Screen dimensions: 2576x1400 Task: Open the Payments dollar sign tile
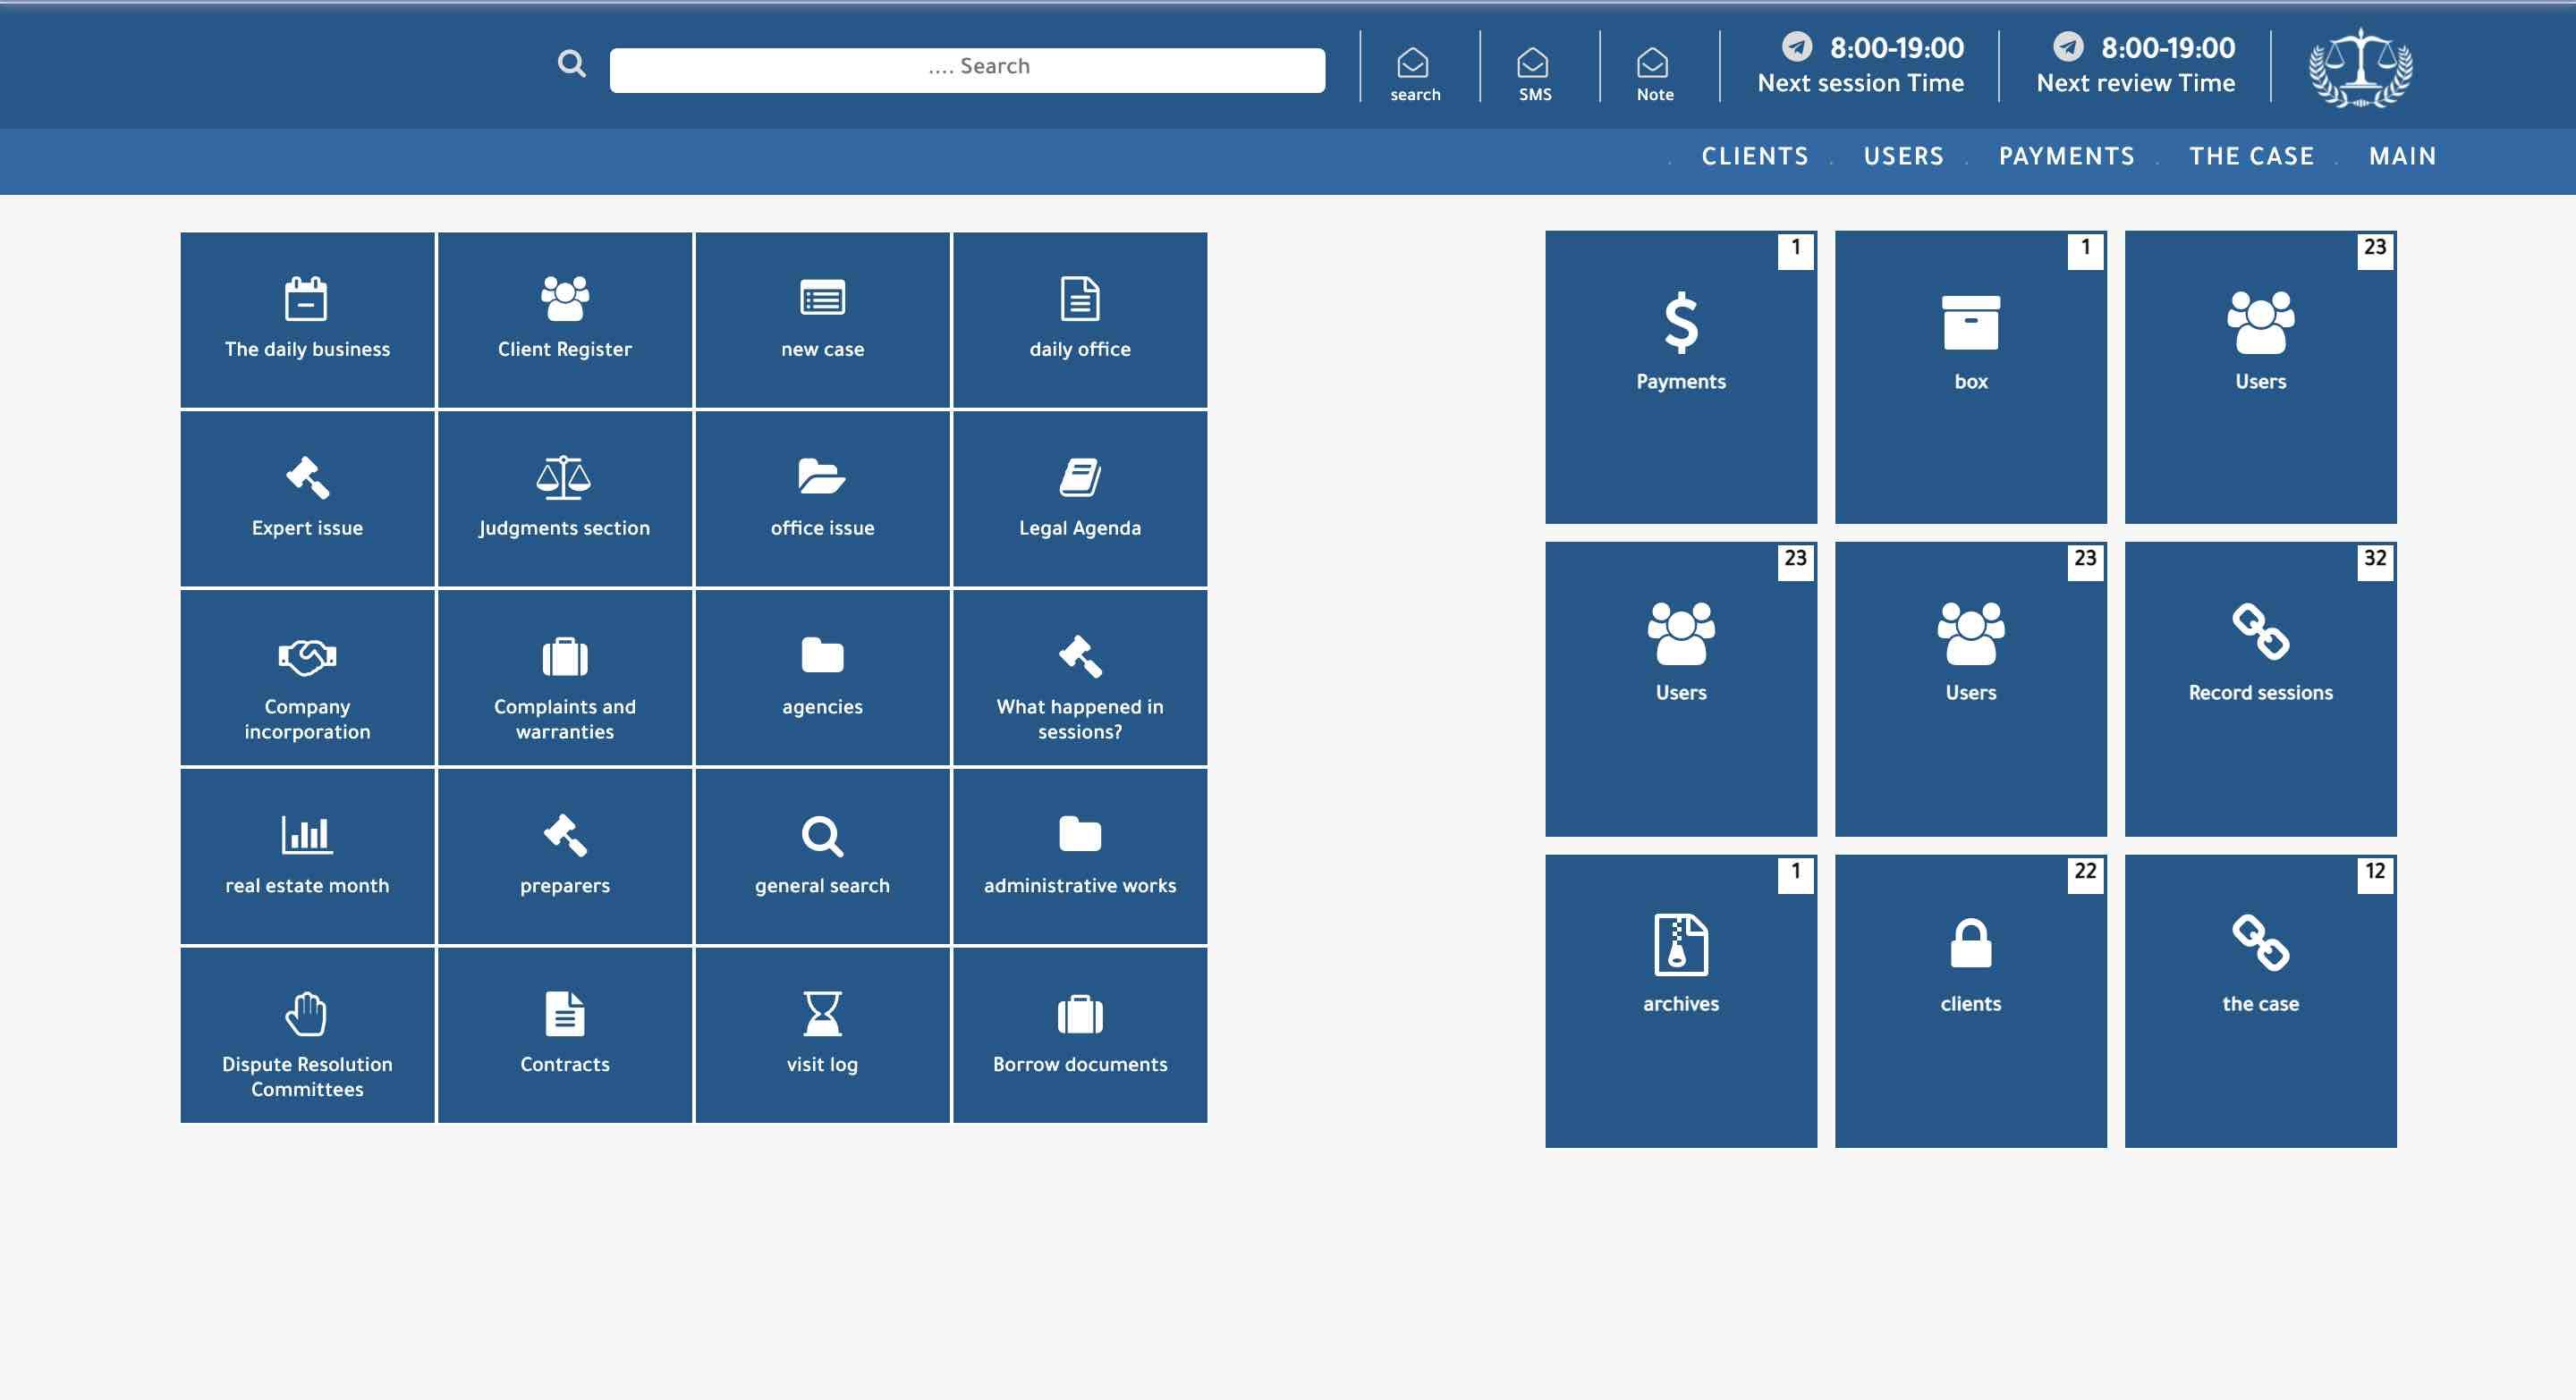click(x=1680, y=376)
